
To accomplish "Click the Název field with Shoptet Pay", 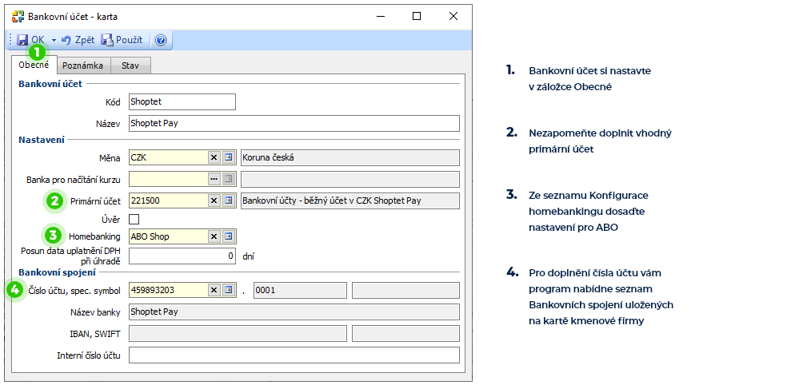I will 294,123.
